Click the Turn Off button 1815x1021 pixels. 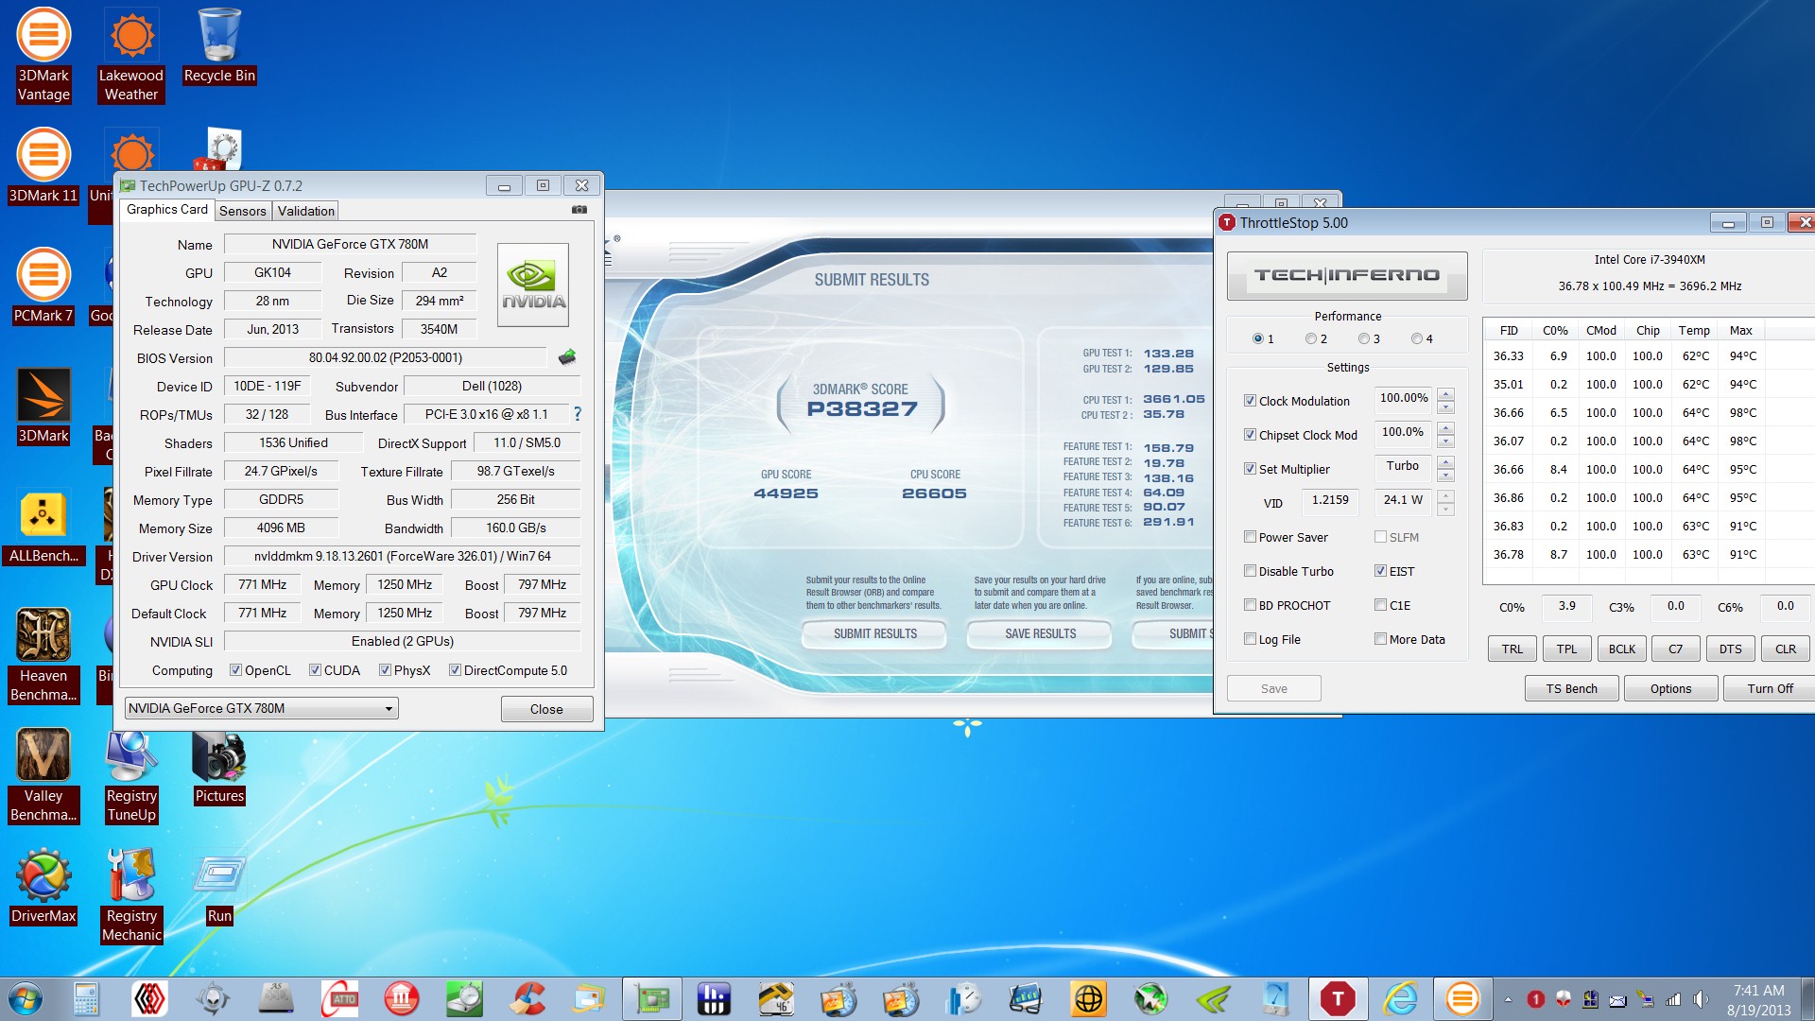[x=1770, y=688]
